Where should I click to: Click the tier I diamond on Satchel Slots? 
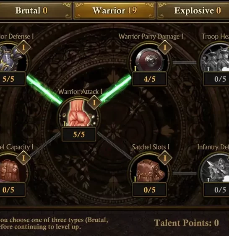point(165,158)
